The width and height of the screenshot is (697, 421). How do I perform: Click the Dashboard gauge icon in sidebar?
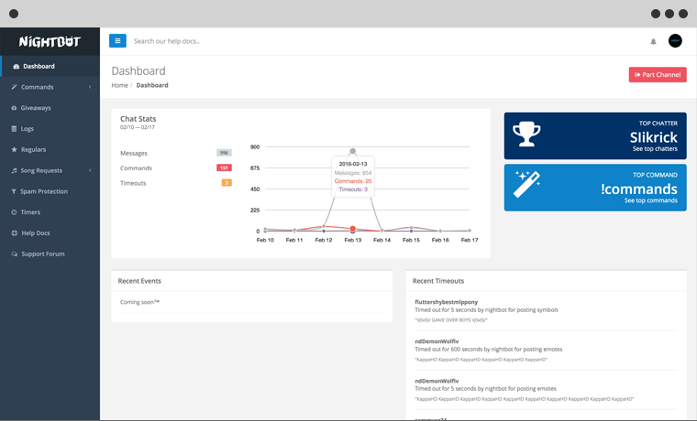[x=16, y=67]
